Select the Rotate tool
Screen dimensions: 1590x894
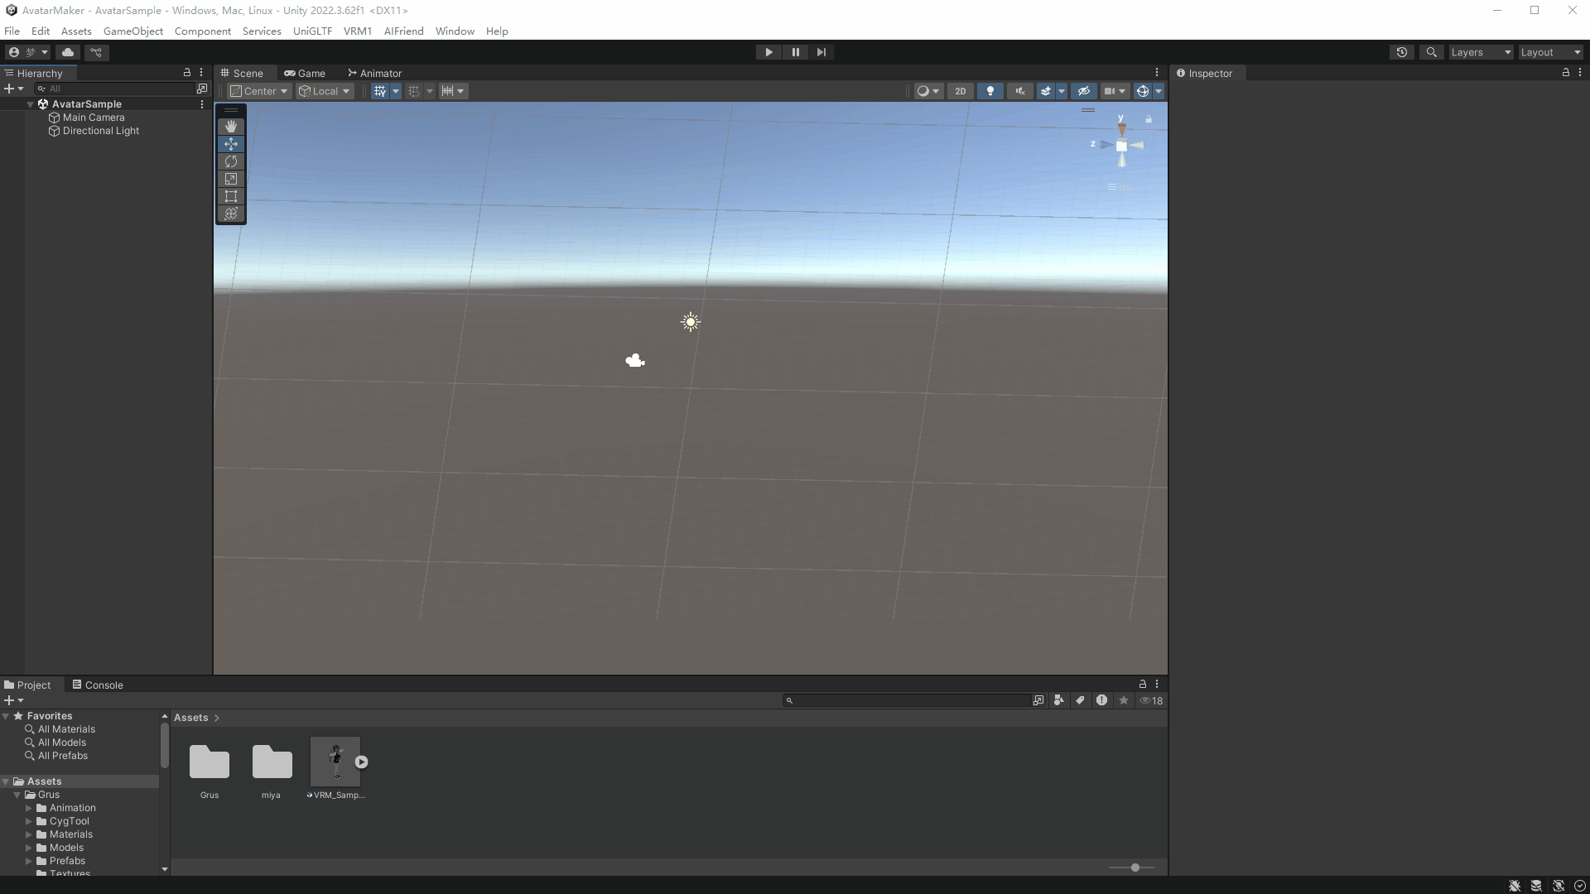[x=231, y=161]
